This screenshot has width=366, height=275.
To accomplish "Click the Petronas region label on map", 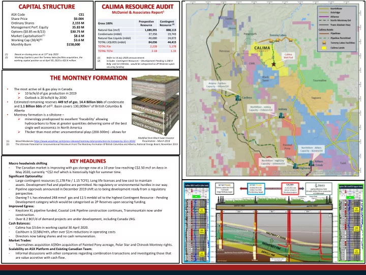I will (x=224, y=51).
